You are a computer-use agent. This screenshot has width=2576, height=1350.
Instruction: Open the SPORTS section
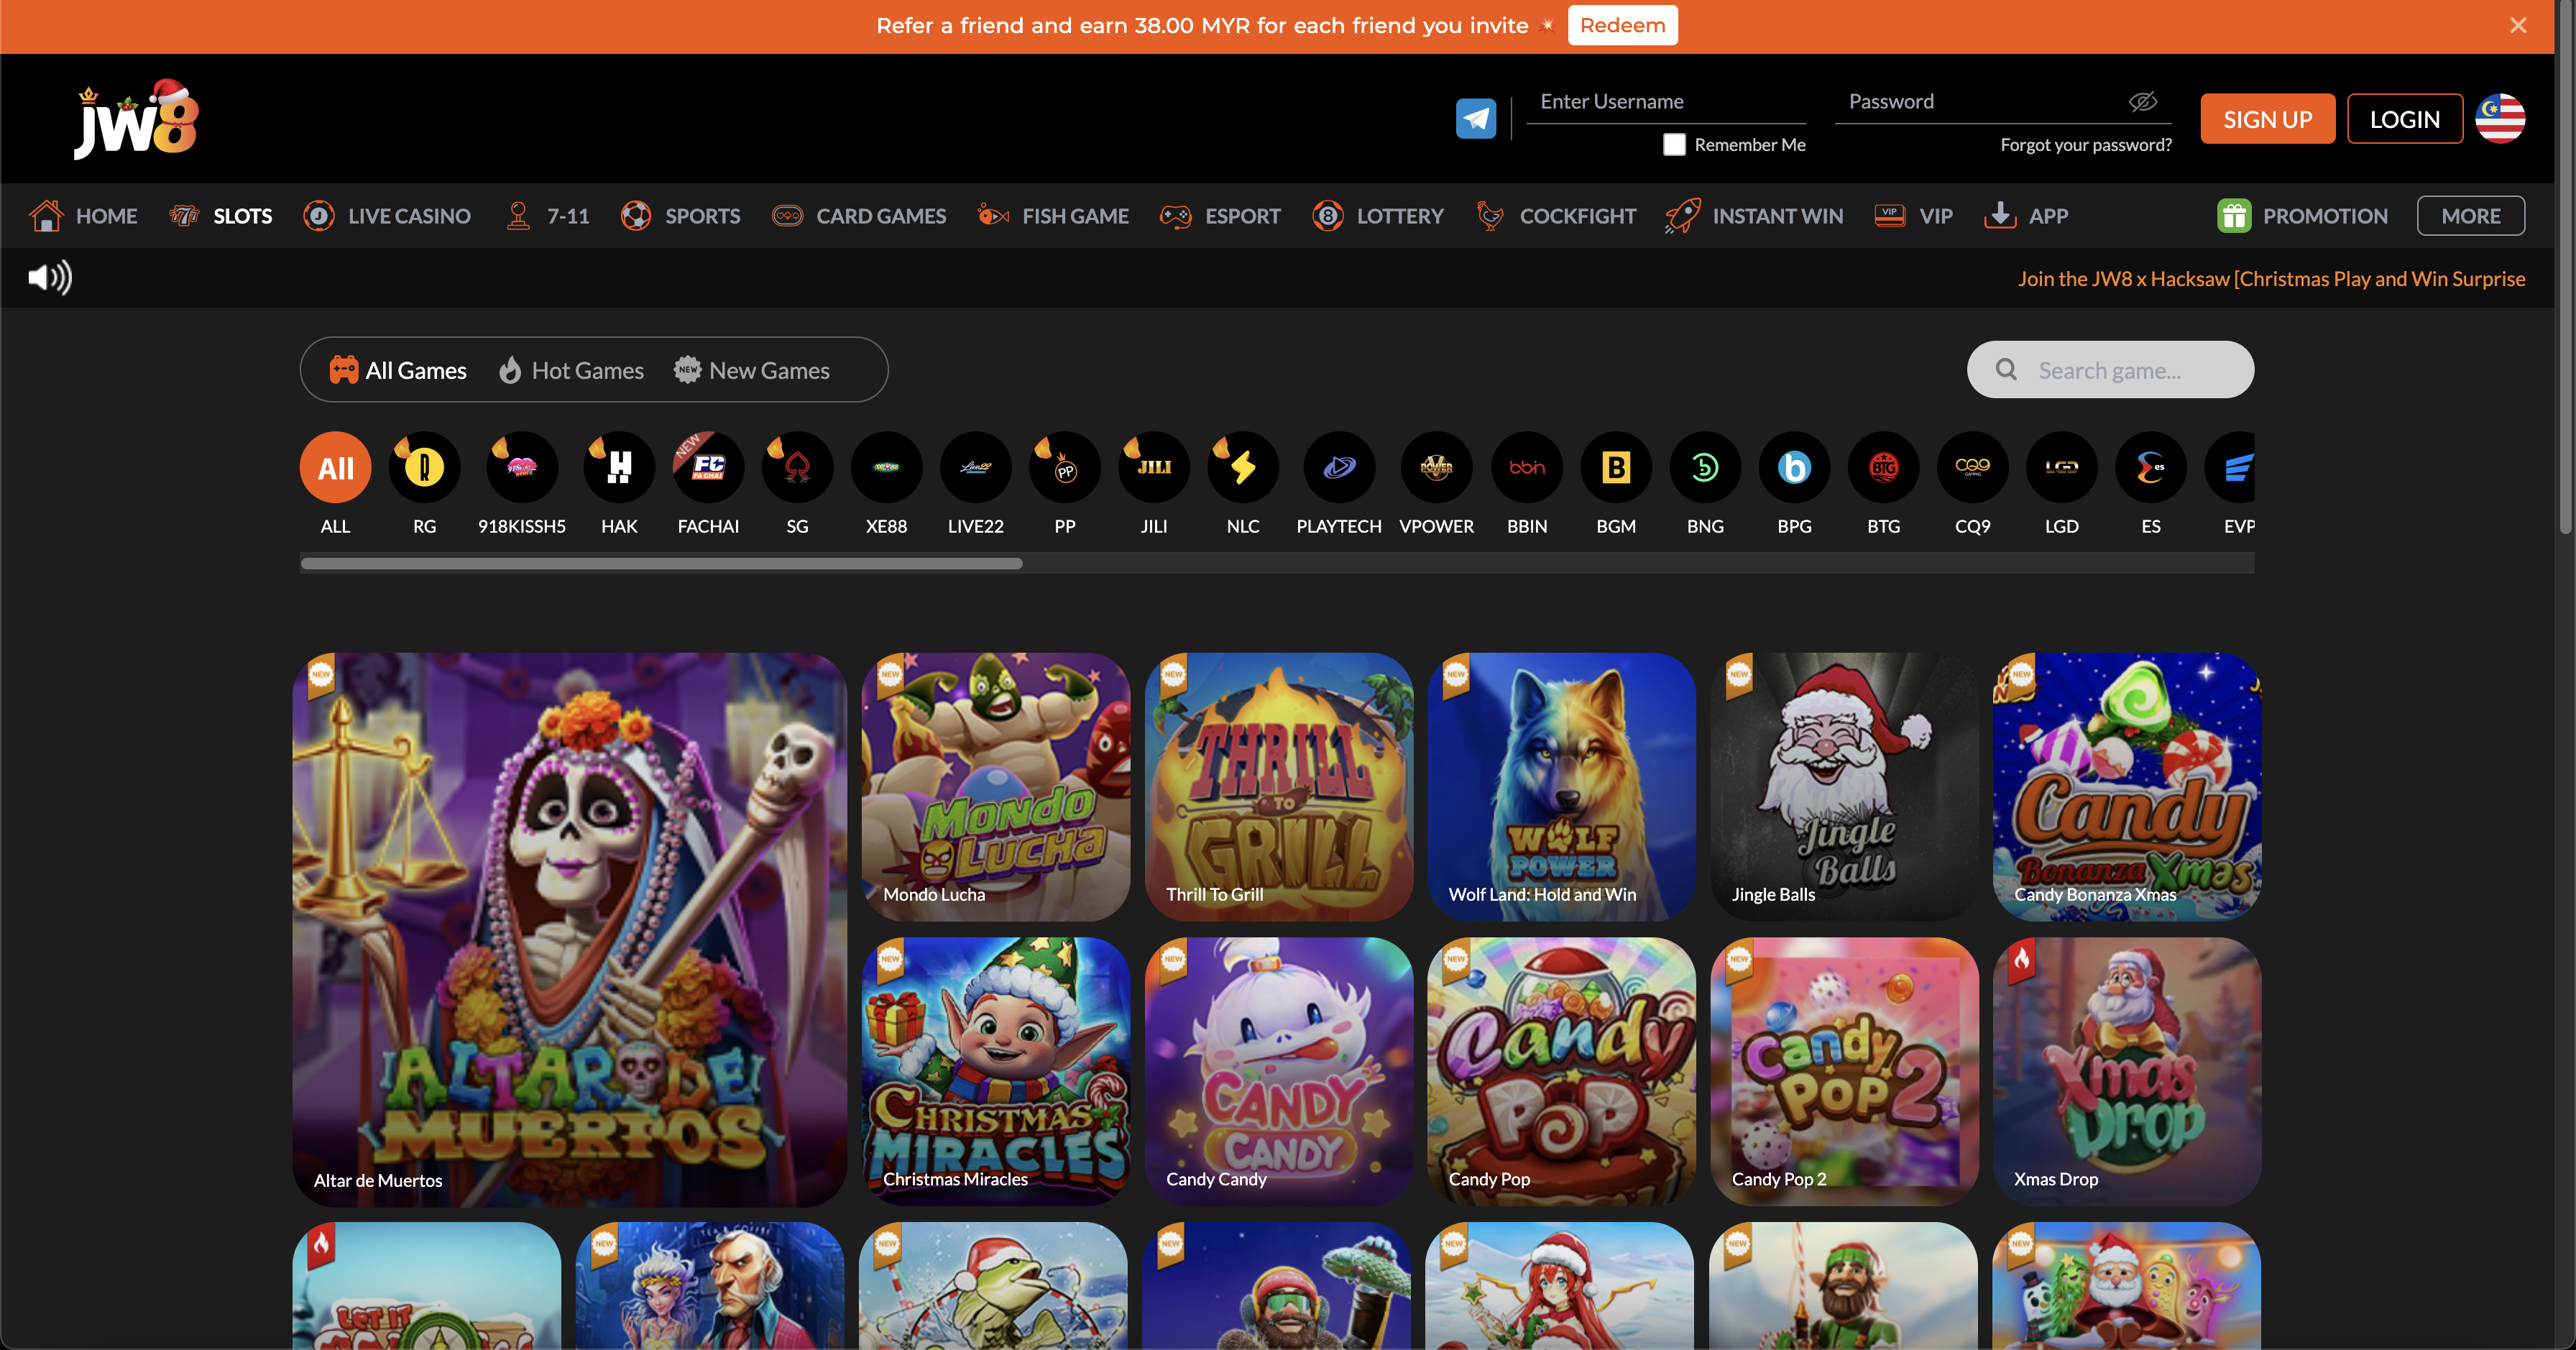point(680,216)
